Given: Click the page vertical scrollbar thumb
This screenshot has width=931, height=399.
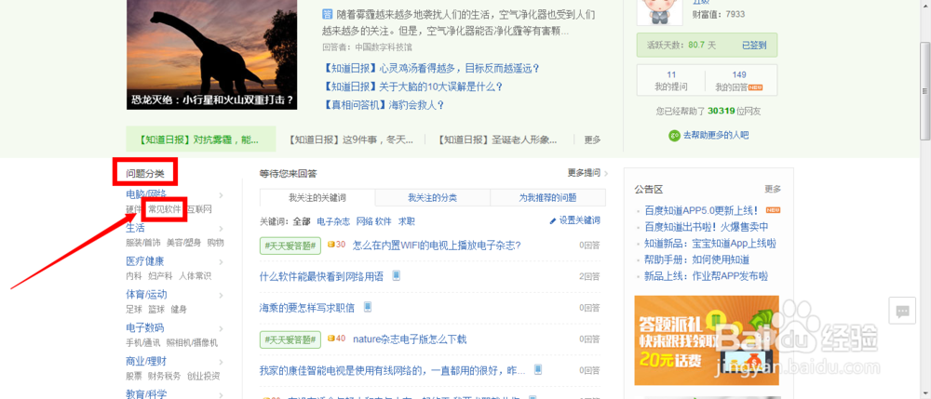Looking at the screenshot, I should click(925, 91).
